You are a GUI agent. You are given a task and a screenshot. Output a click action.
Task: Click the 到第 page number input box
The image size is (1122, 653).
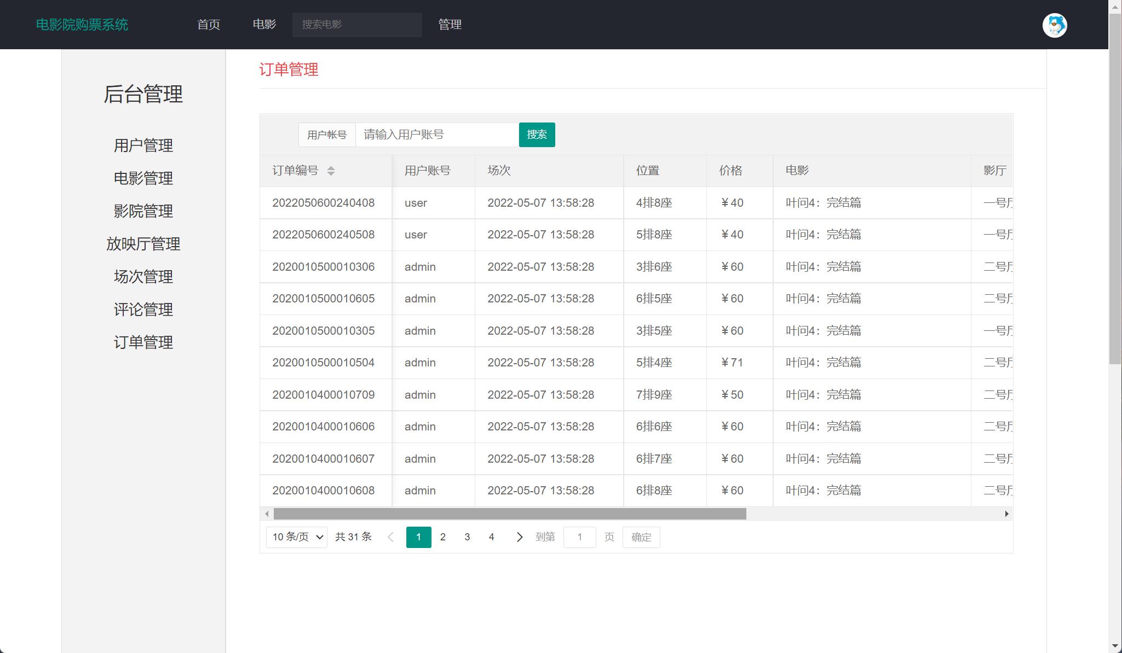[580, 537]
